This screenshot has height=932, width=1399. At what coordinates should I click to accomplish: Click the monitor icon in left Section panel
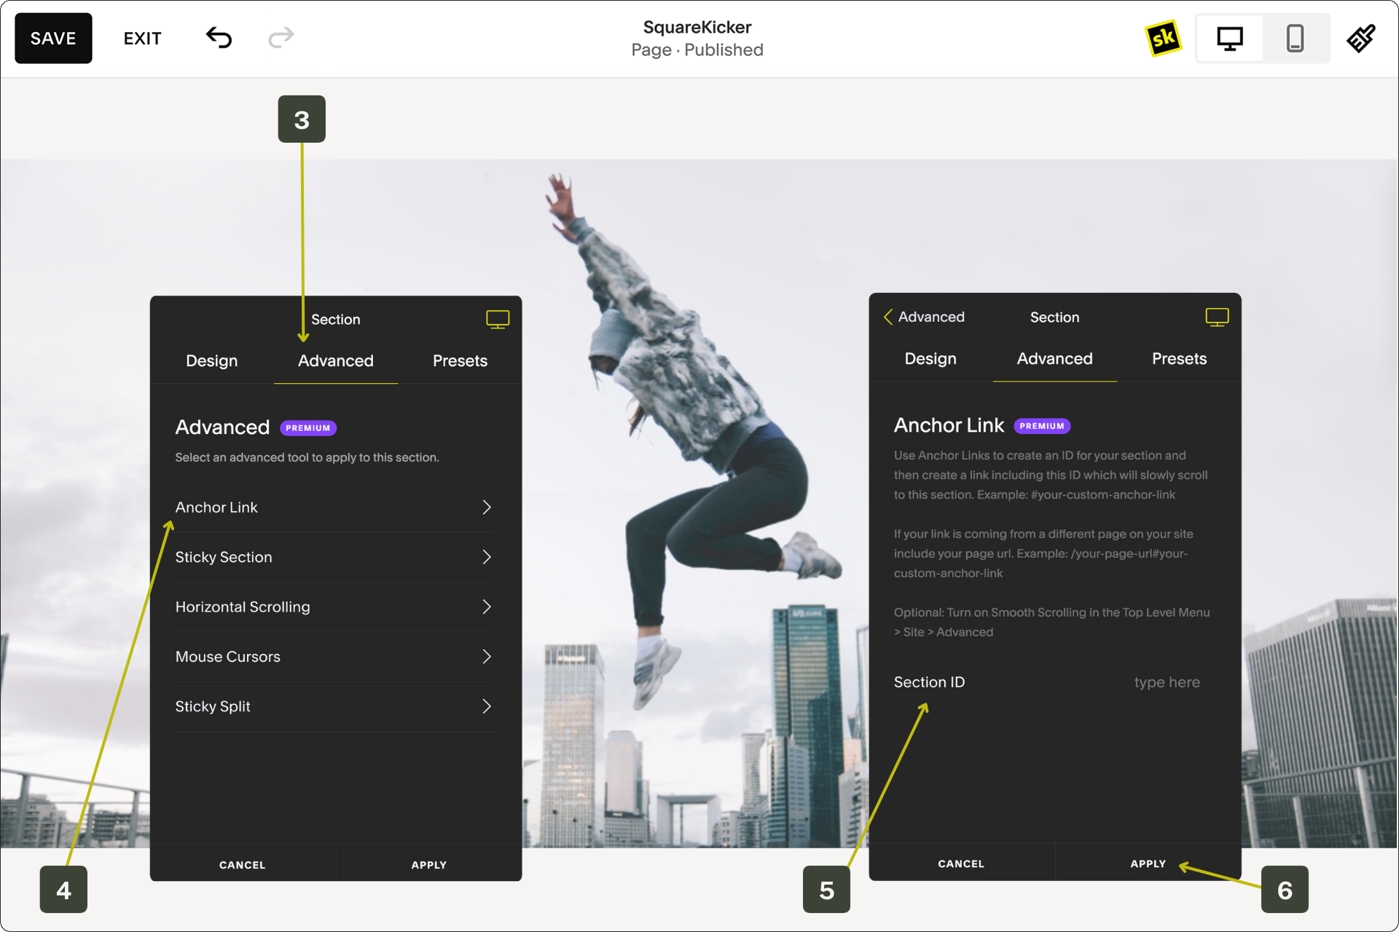pos(498,319)
